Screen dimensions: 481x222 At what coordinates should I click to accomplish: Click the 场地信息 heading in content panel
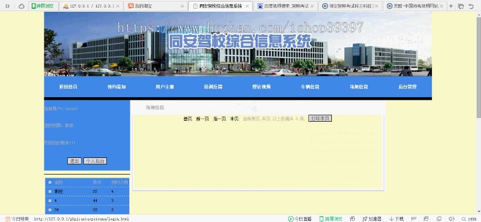point(155,108)
